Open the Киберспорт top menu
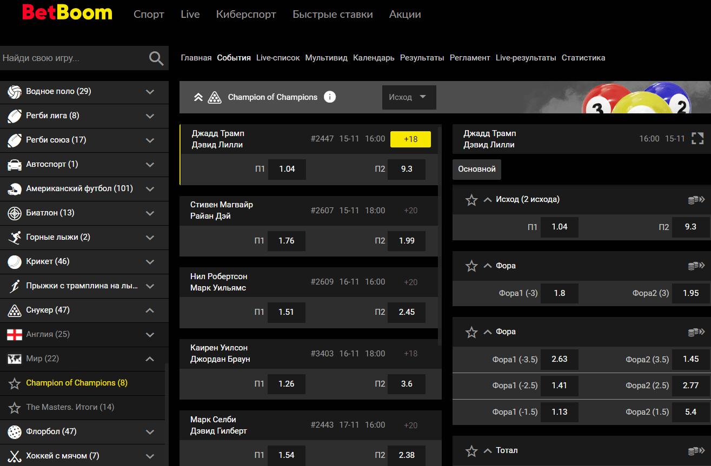Image resolution: width=711 pixels, height=466 pixels. [246, 15]
